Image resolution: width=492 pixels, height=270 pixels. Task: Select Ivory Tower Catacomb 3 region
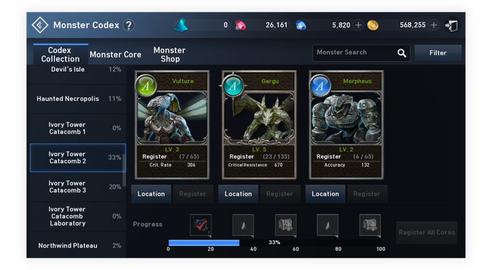coord(78,187)
